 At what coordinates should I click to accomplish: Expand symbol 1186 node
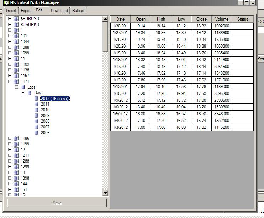tap(10, 138)
